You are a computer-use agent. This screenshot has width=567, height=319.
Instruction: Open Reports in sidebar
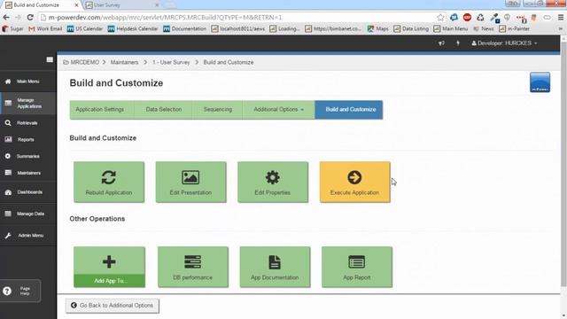click(x=27, y=140)
